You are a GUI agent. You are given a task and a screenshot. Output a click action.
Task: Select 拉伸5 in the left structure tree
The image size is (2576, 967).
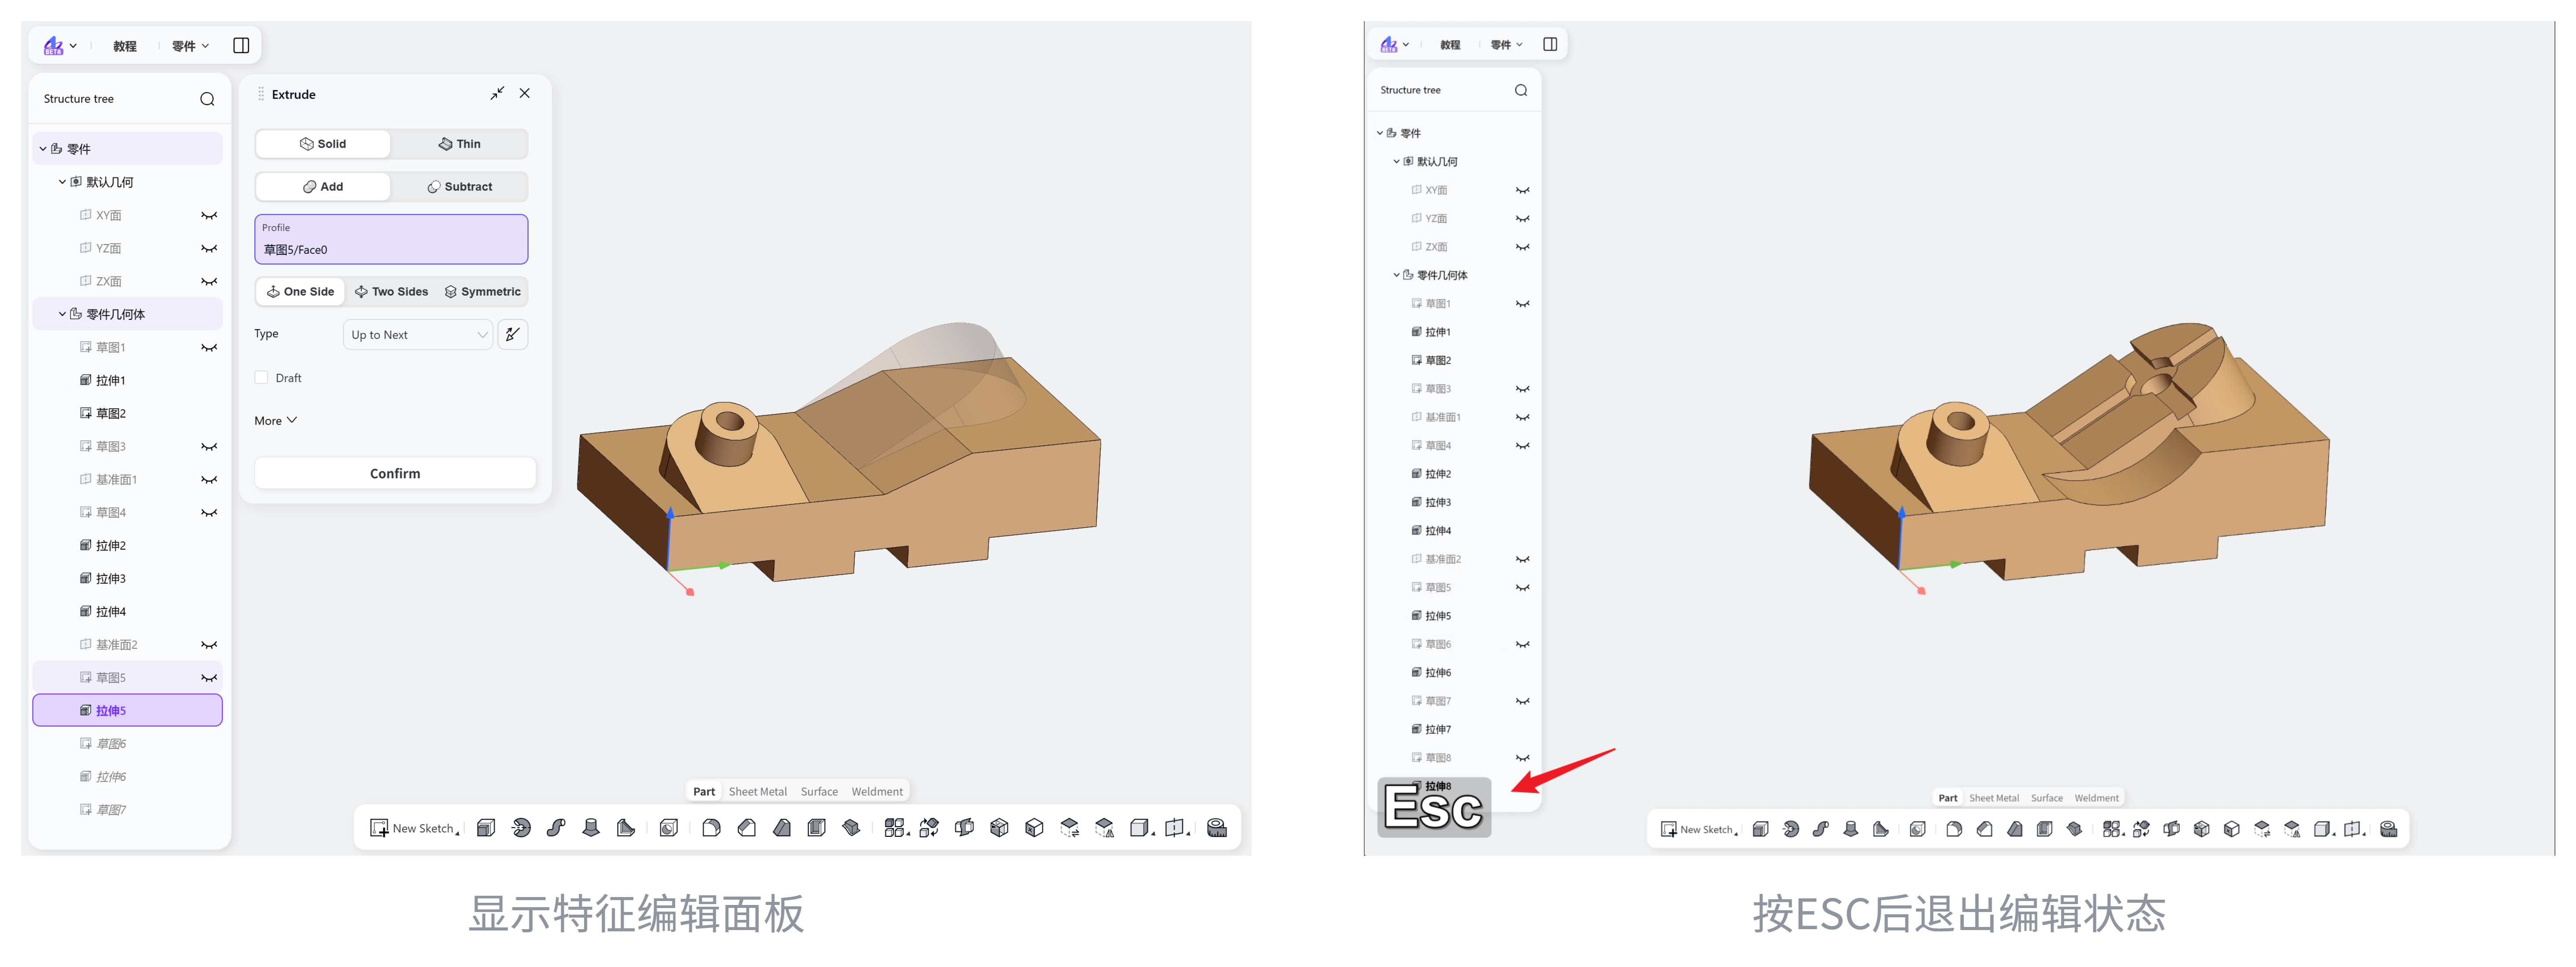[127, 711]
